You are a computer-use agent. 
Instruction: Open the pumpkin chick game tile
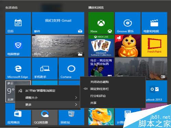tap(128, 46)
